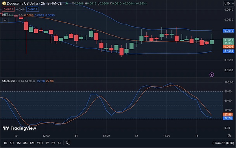Collapse the indicator legend chevron

pyautogui.click(x=5, y=20)
